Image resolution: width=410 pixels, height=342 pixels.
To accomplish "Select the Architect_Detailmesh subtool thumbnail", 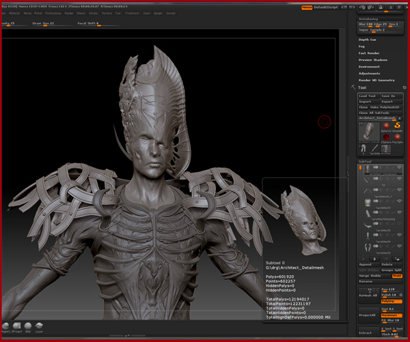I will coord(368,169).
